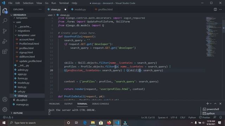Open the notifications bell in status bar
225x126 pixels.
pos(220,117)
